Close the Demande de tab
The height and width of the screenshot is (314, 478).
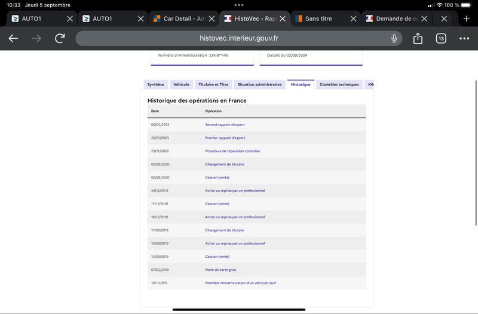click(x=424, y=19)
